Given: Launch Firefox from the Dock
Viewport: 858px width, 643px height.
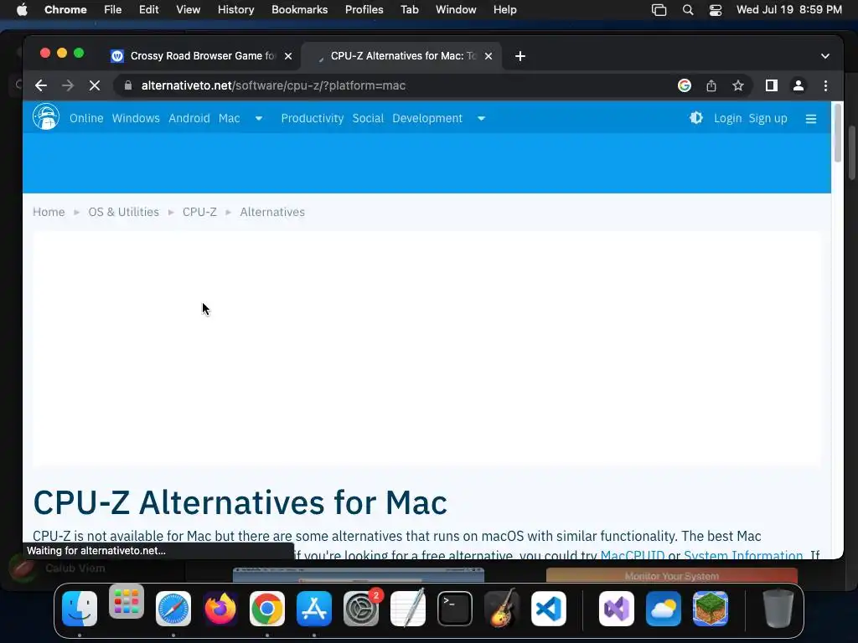Looking at the screenshot, I should (x=220, y=608).
